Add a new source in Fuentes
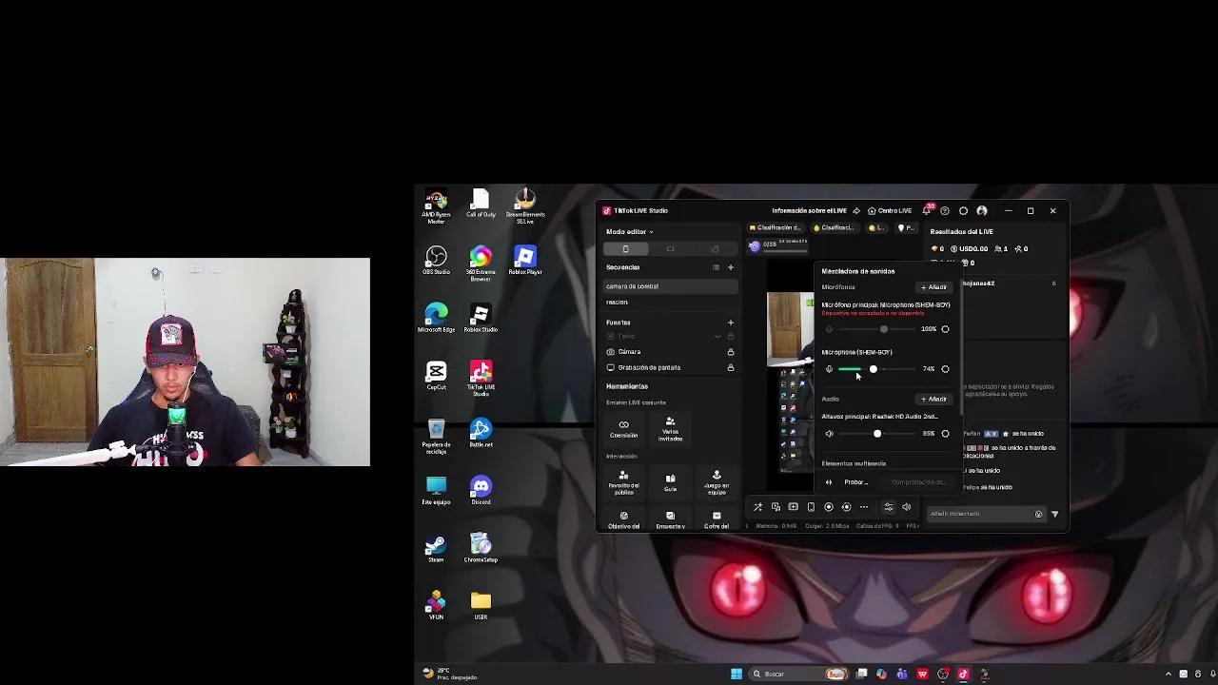1218x685 pixels. (731, 323)
